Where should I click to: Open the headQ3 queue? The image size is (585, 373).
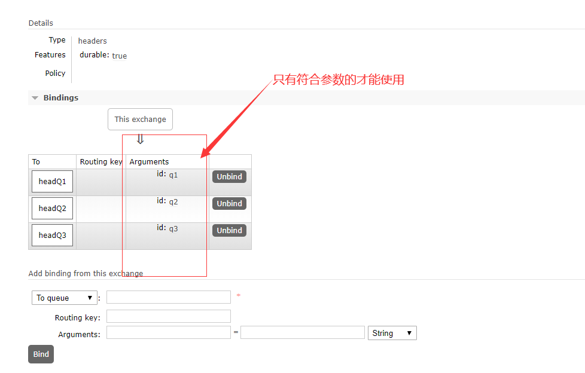[x=51, y=235]
